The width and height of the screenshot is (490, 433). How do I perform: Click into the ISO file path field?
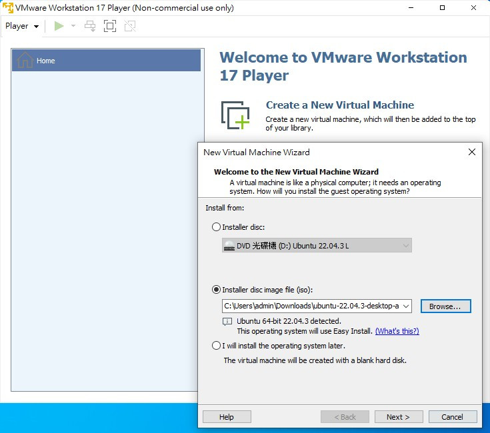point(311,306)
